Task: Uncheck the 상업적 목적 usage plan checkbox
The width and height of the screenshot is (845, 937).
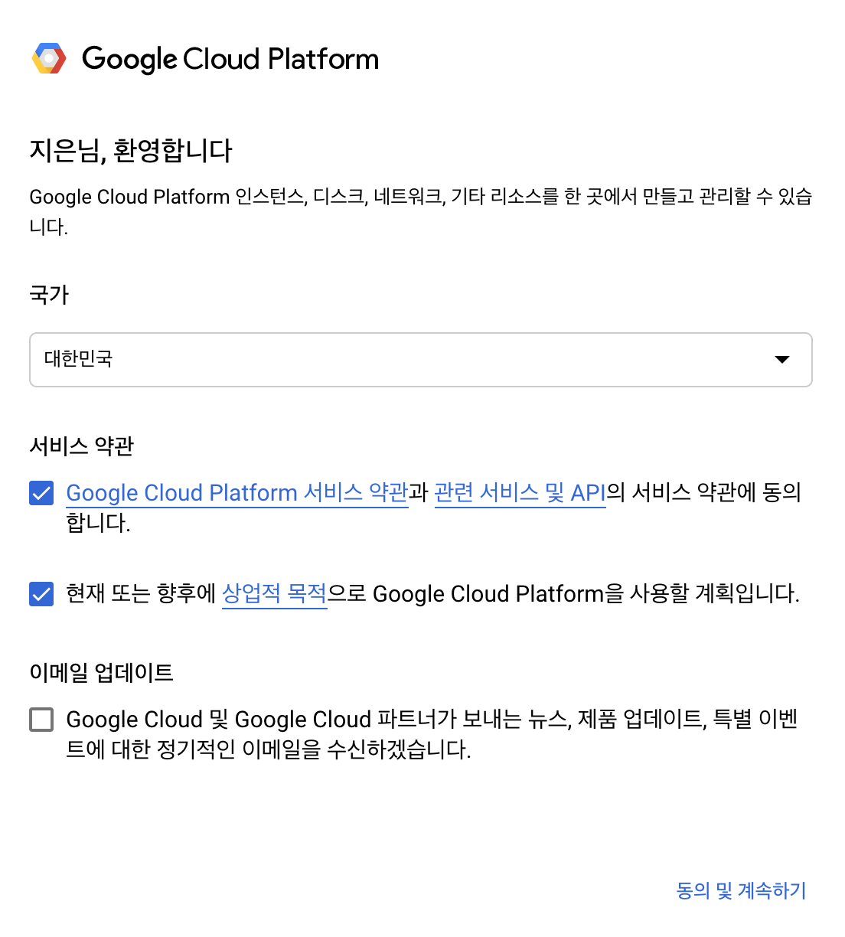Action: coord(41,594)
